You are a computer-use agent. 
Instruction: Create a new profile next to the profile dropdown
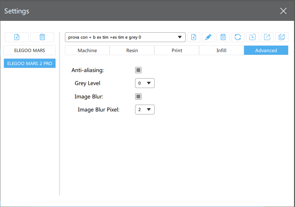tap(194, 37)
